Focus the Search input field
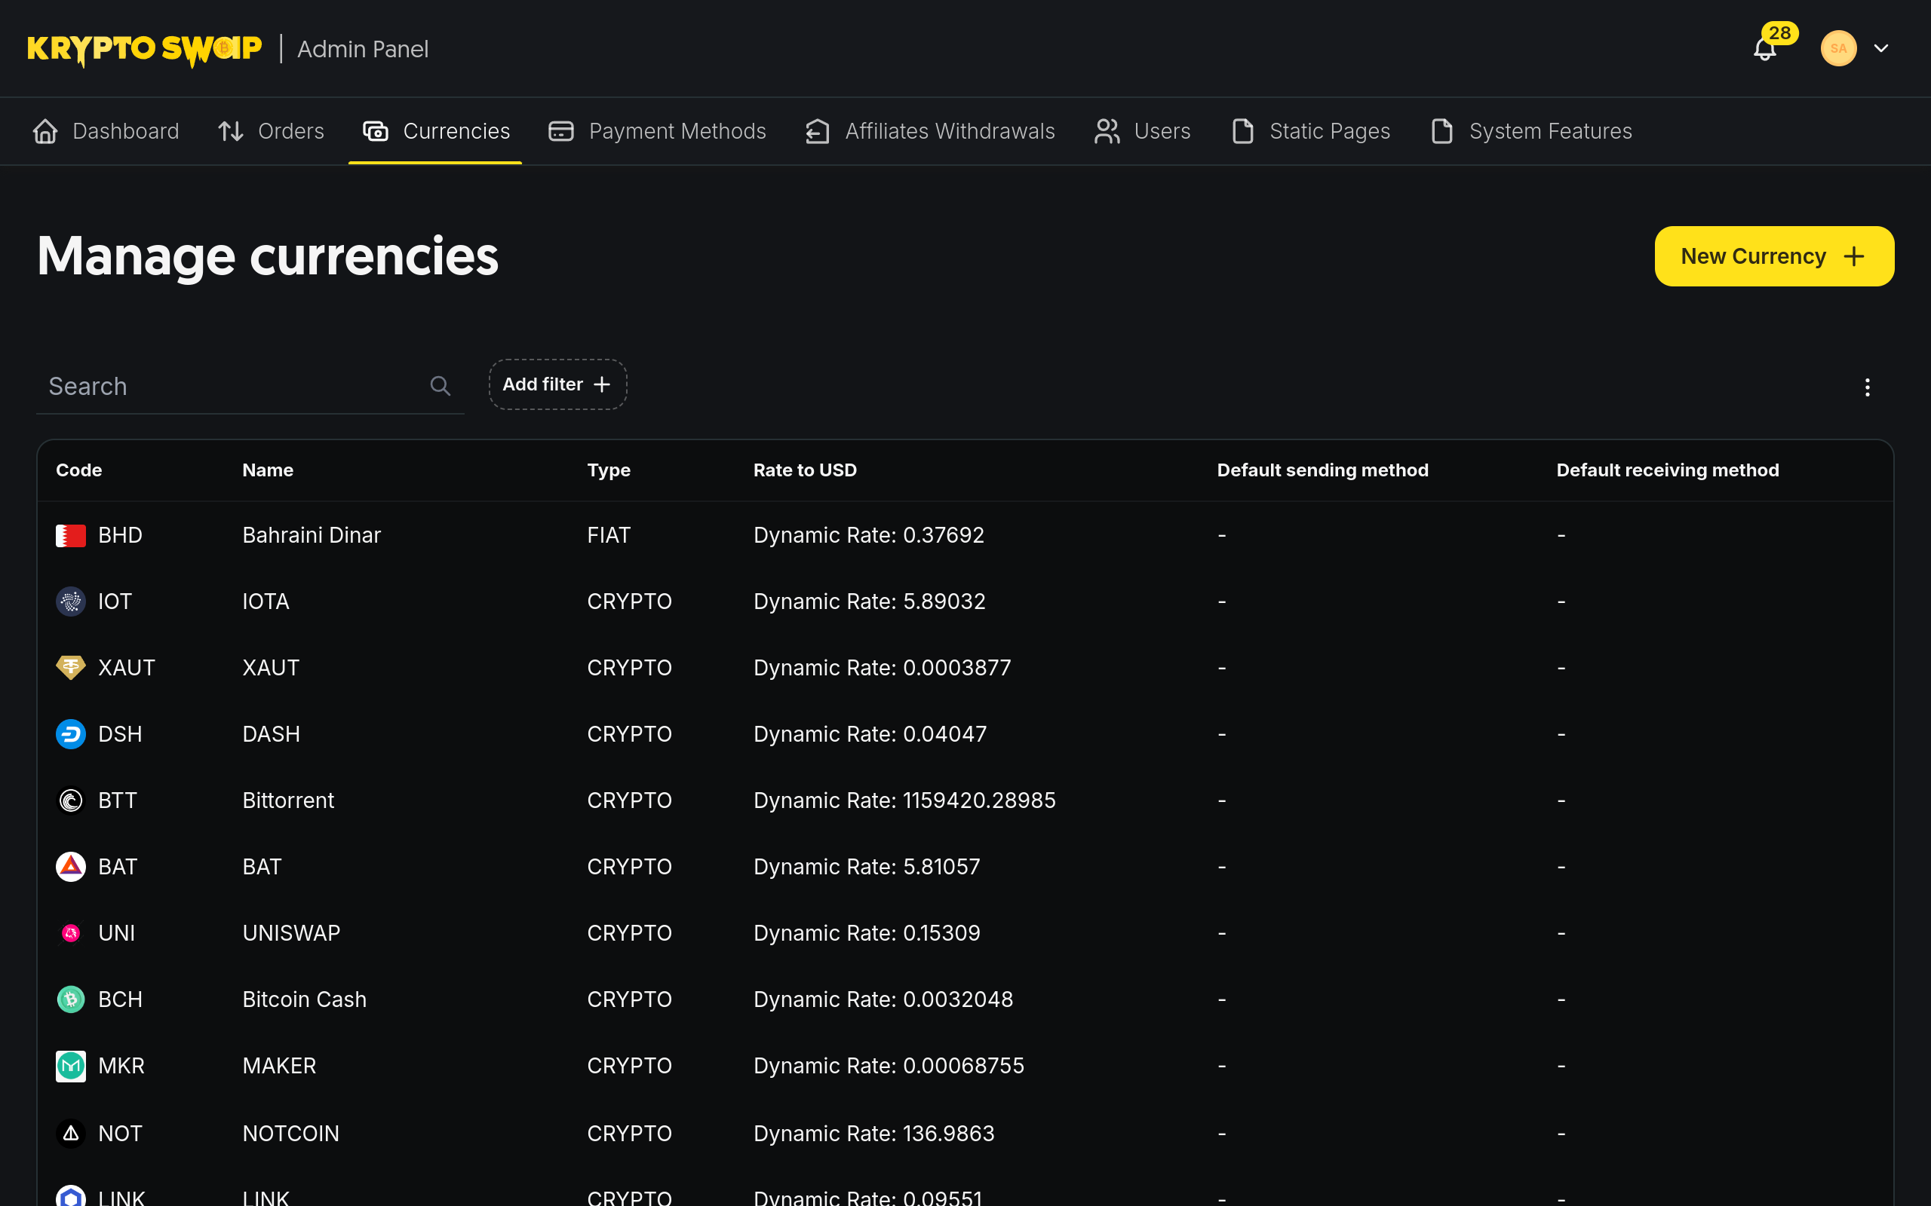1931x1206 pixels. [x=250, y=386]
